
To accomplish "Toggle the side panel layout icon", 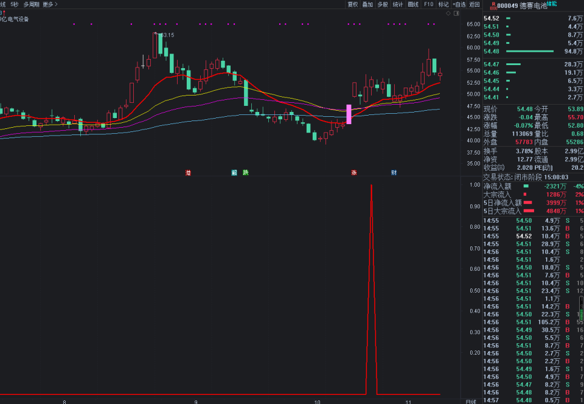I will (x=457, y=13).
